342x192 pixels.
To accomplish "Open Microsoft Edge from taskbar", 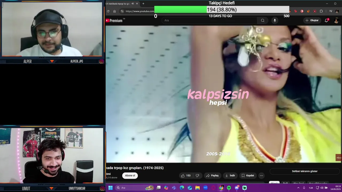I will (x=182, y=188).
